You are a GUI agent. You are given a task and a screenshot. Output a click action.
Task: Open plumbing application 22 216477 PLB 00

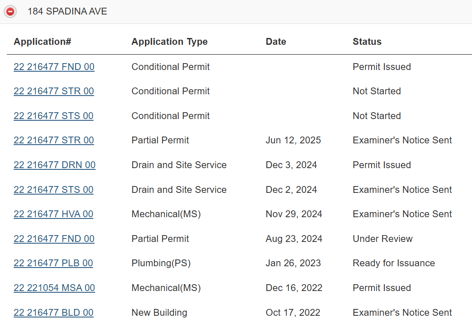pos(53,263)
